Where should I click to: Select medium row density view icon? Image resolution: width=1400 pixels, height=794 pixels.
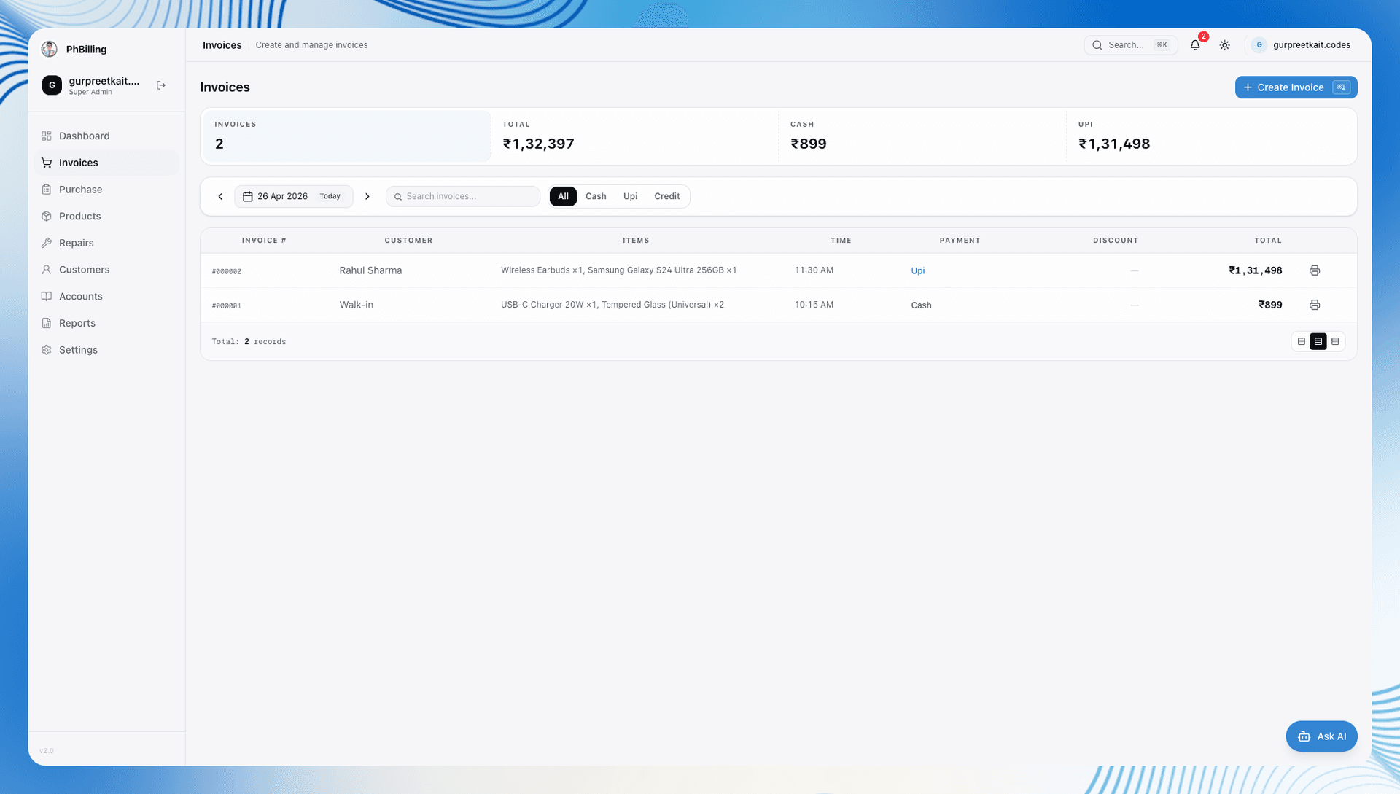pos(1318,341)
